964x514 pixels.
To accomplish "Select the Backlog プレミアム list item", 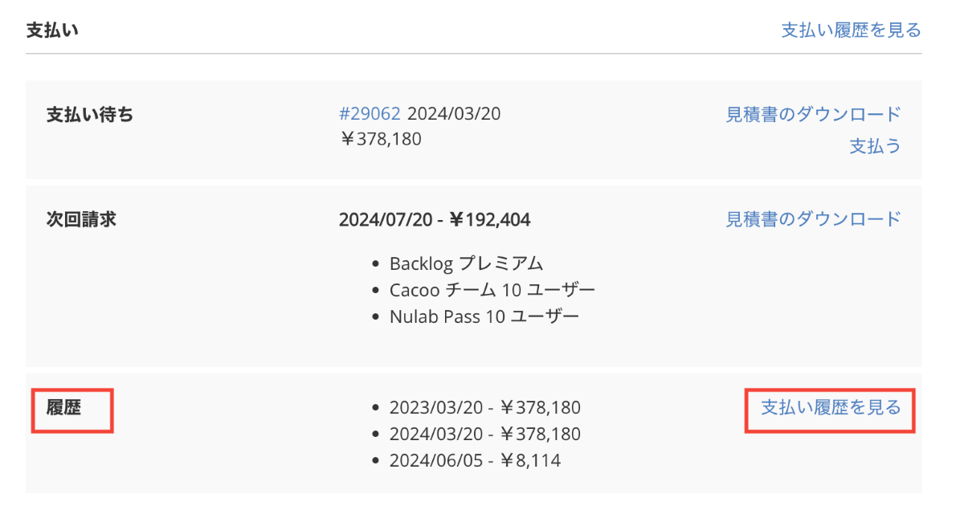I will [466, 263].
